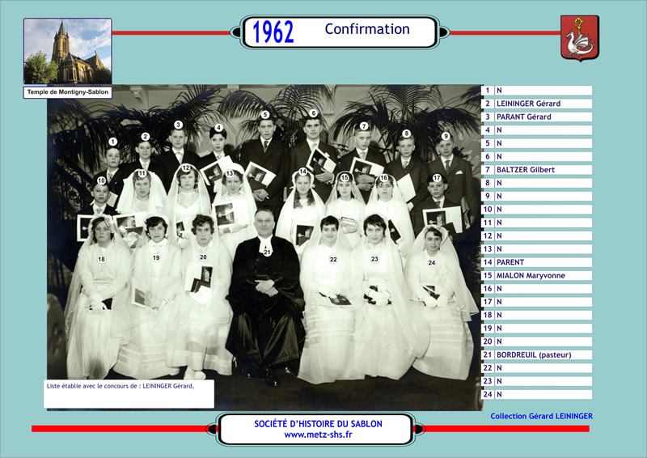Click the red coat of arms emblem
The width and height of the screenshot is (647, 458).
(579, 38)
